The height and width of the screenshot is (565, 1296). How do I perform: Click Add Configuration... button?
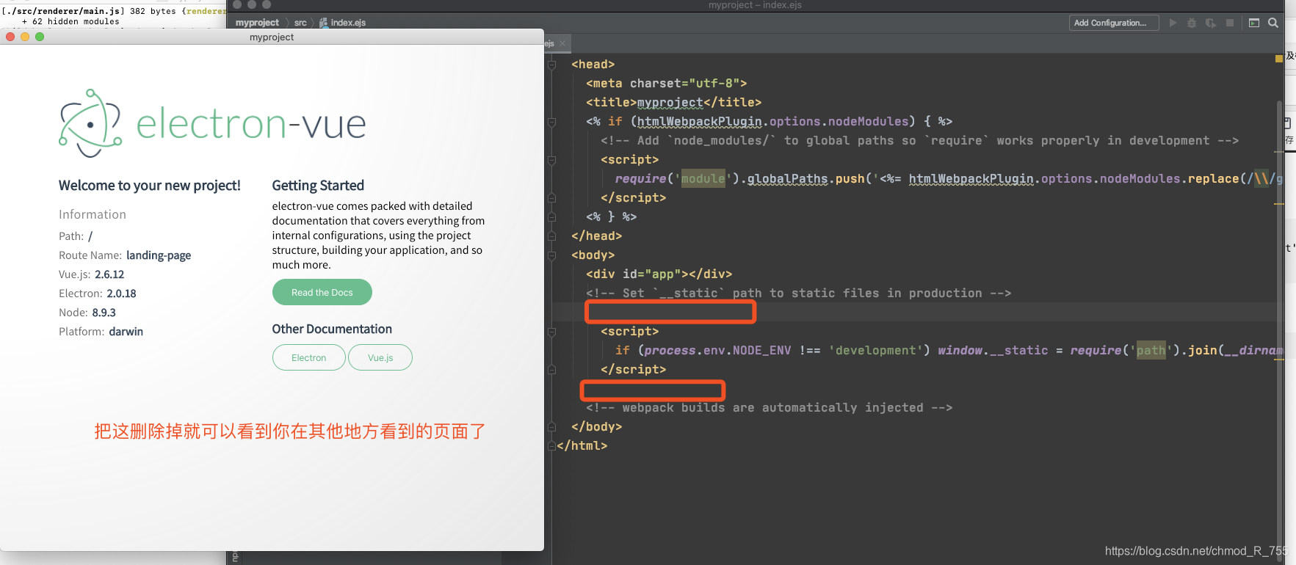point(1114,23)
